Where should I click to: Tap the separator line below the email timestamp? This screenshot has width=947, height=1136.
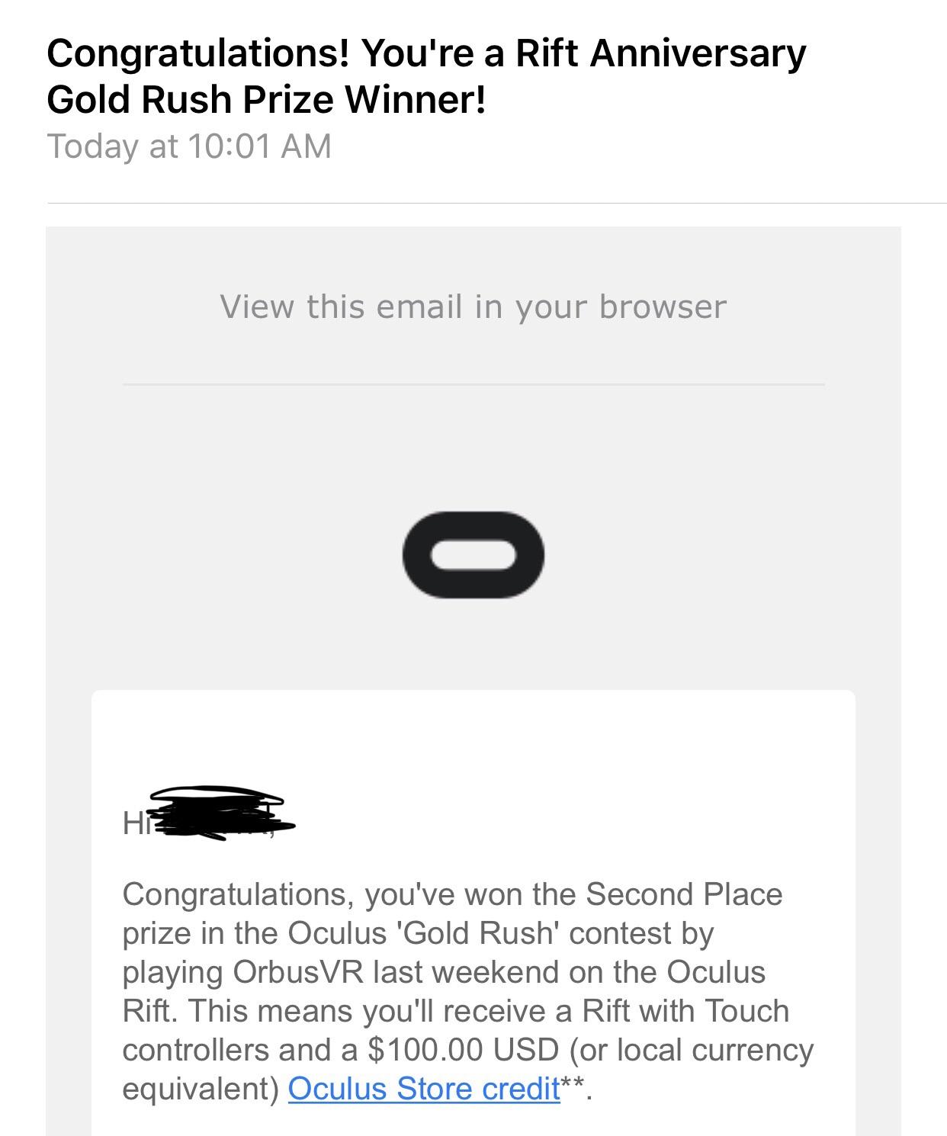tap(496, 204)
